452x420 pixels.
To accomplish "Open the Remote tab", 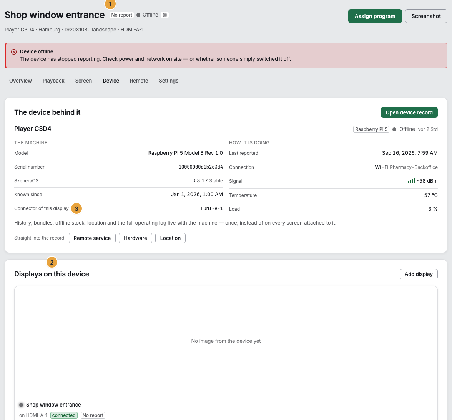I will (x=139, y=81).
